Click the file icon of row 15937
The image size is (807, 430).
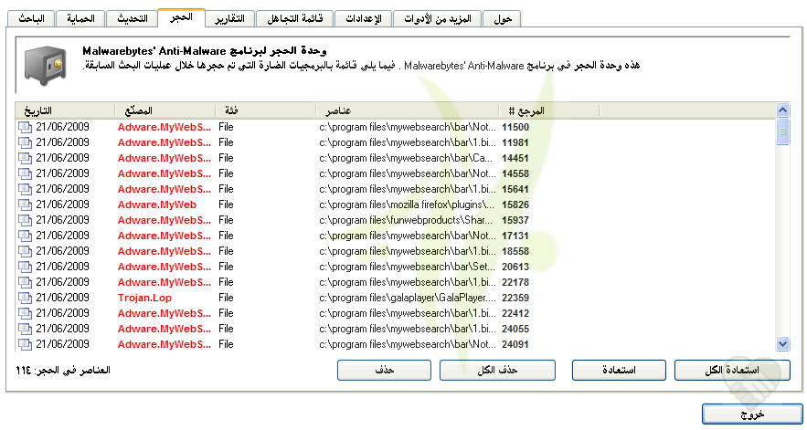pos(25,220)
